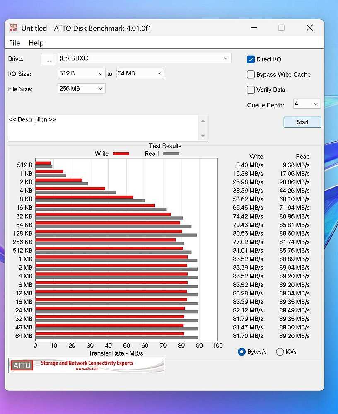Click the ATTO logo banner at bottom
The height and width of the screenshot is (414, 338).
point(87,365)
